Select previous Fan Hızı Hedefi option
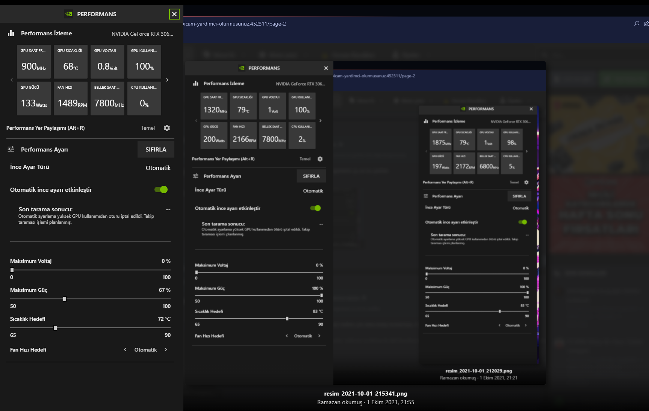The width and height of the screenshot is (649, 411). [x=125, y=350]
